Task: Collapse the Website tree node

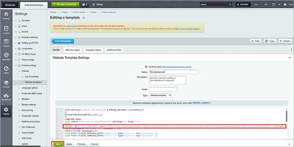Action: click(19, 71)
